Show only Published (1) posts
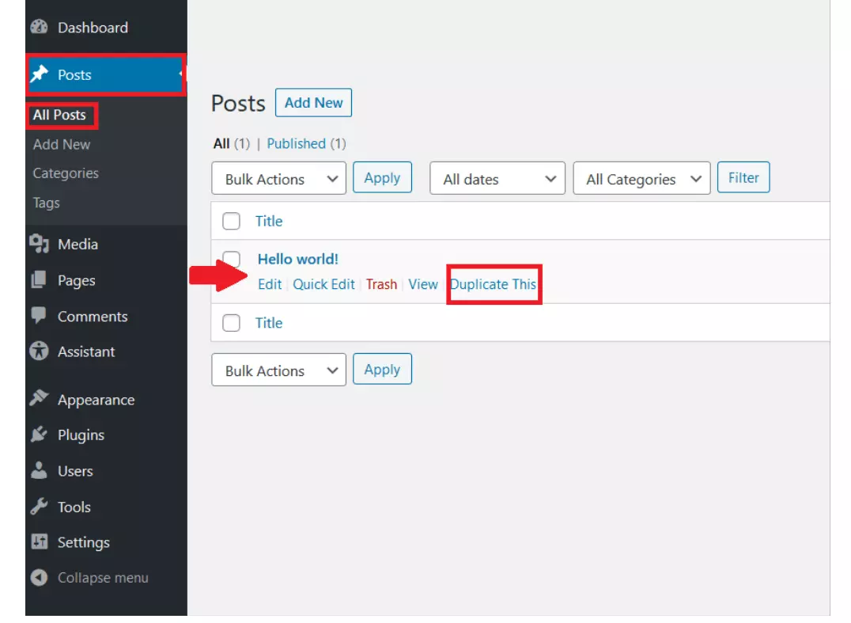The image size is (851, 623). [x=306, y=144]
